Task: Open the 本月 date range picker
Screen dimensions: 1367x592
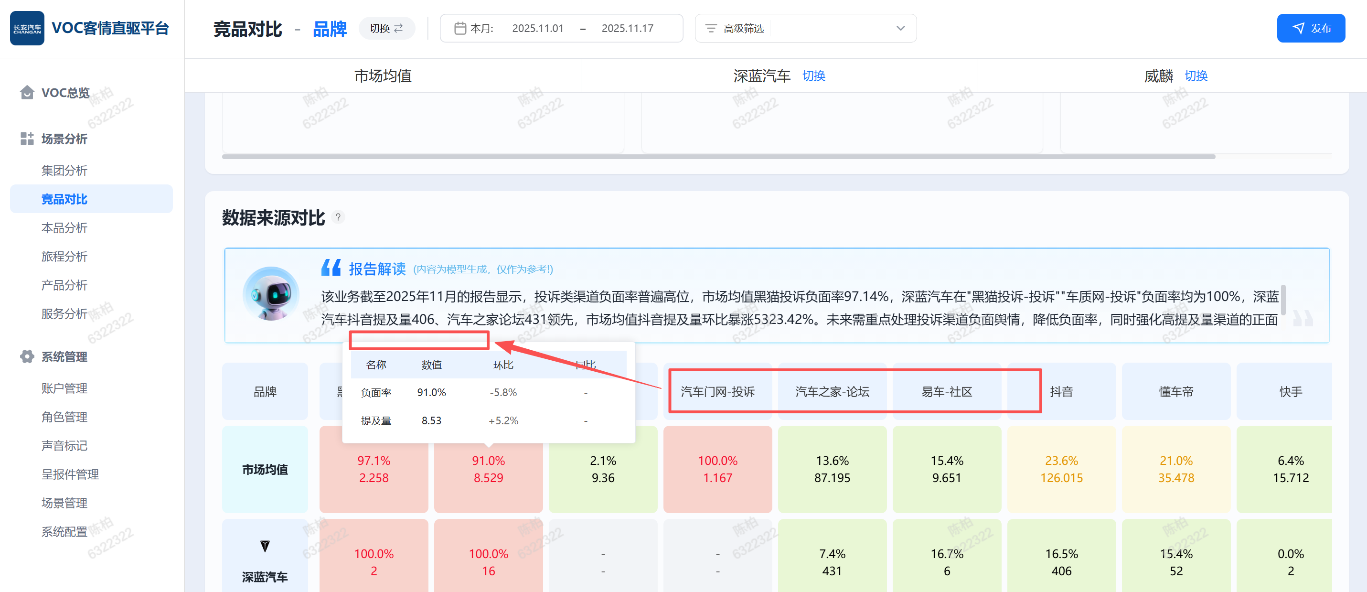Action: point(482,28)
